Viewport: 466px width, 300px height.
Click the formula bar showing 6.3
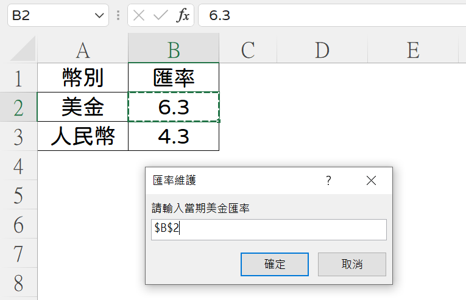[x=332, y=15]
